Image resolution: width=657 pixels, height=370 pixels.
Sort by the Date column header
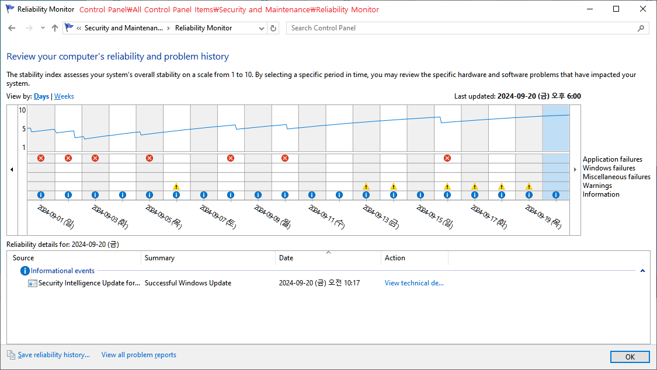328,258
